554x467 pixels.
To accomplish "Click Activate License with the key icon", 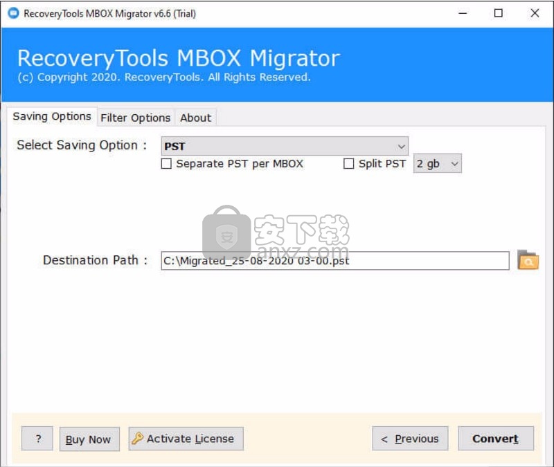I will [186, 439].
